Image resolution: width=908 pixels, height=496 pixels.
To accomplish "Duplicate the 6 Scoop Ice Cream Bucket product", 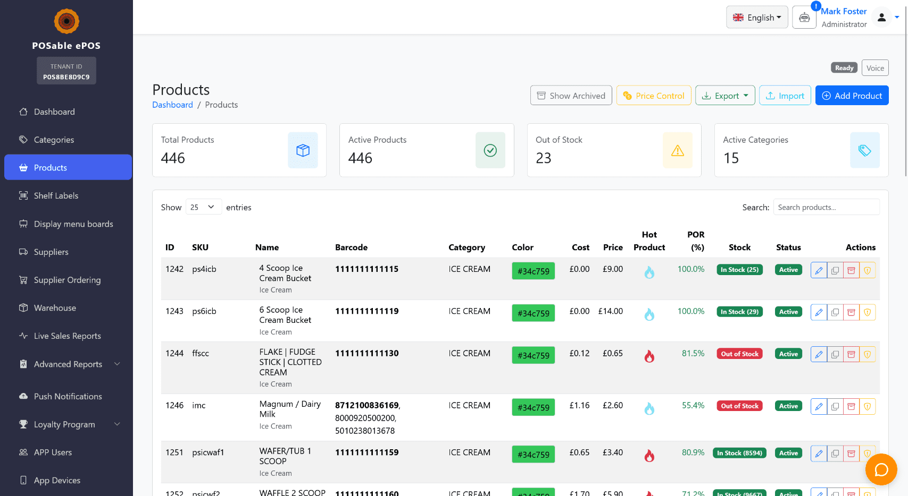I will tap(835, 312).
